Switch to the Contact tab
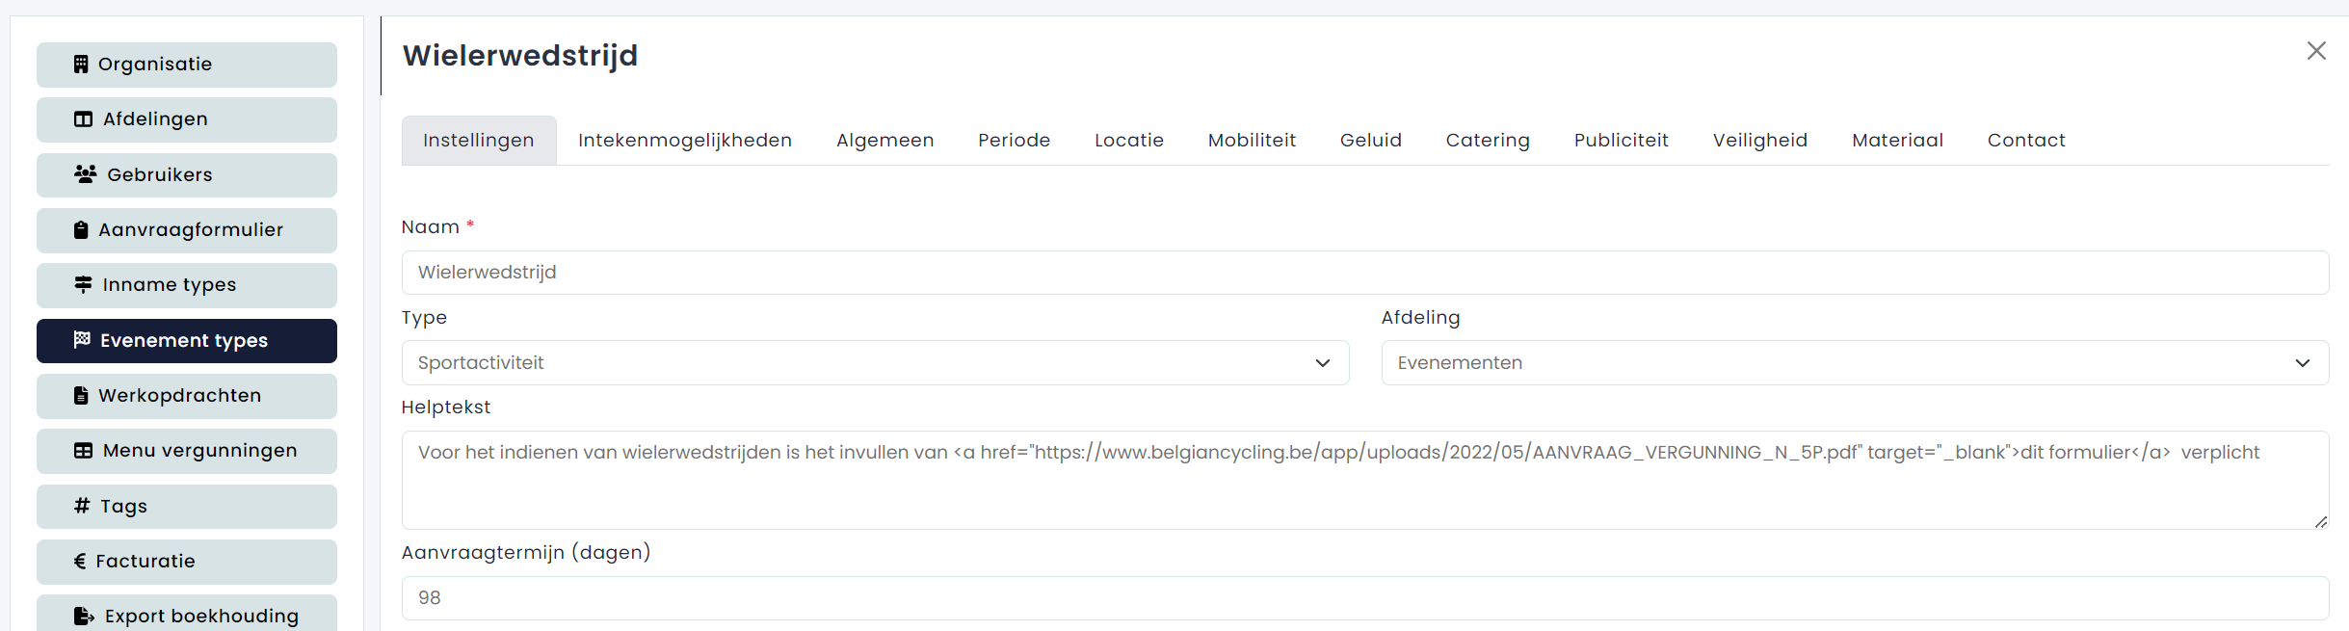Screen dimensions: 2349x631 pyautogui.click(x=2026, y=141)
